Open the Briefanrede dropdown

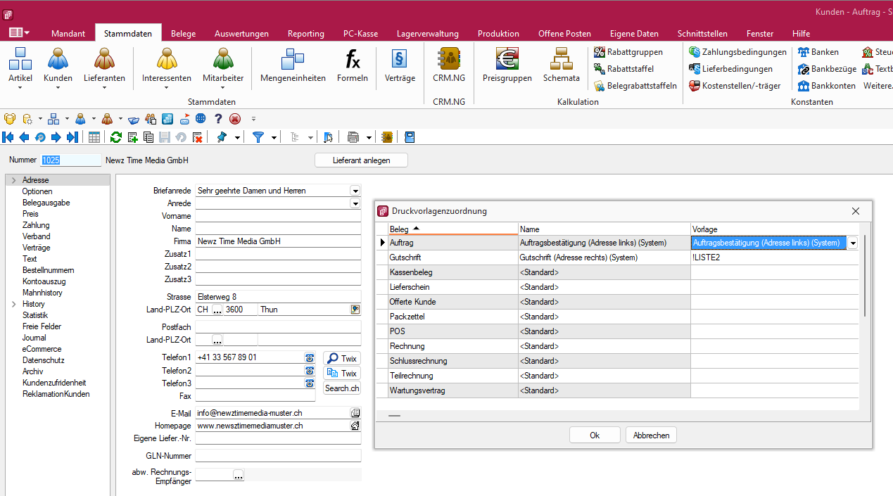[355, 191]
